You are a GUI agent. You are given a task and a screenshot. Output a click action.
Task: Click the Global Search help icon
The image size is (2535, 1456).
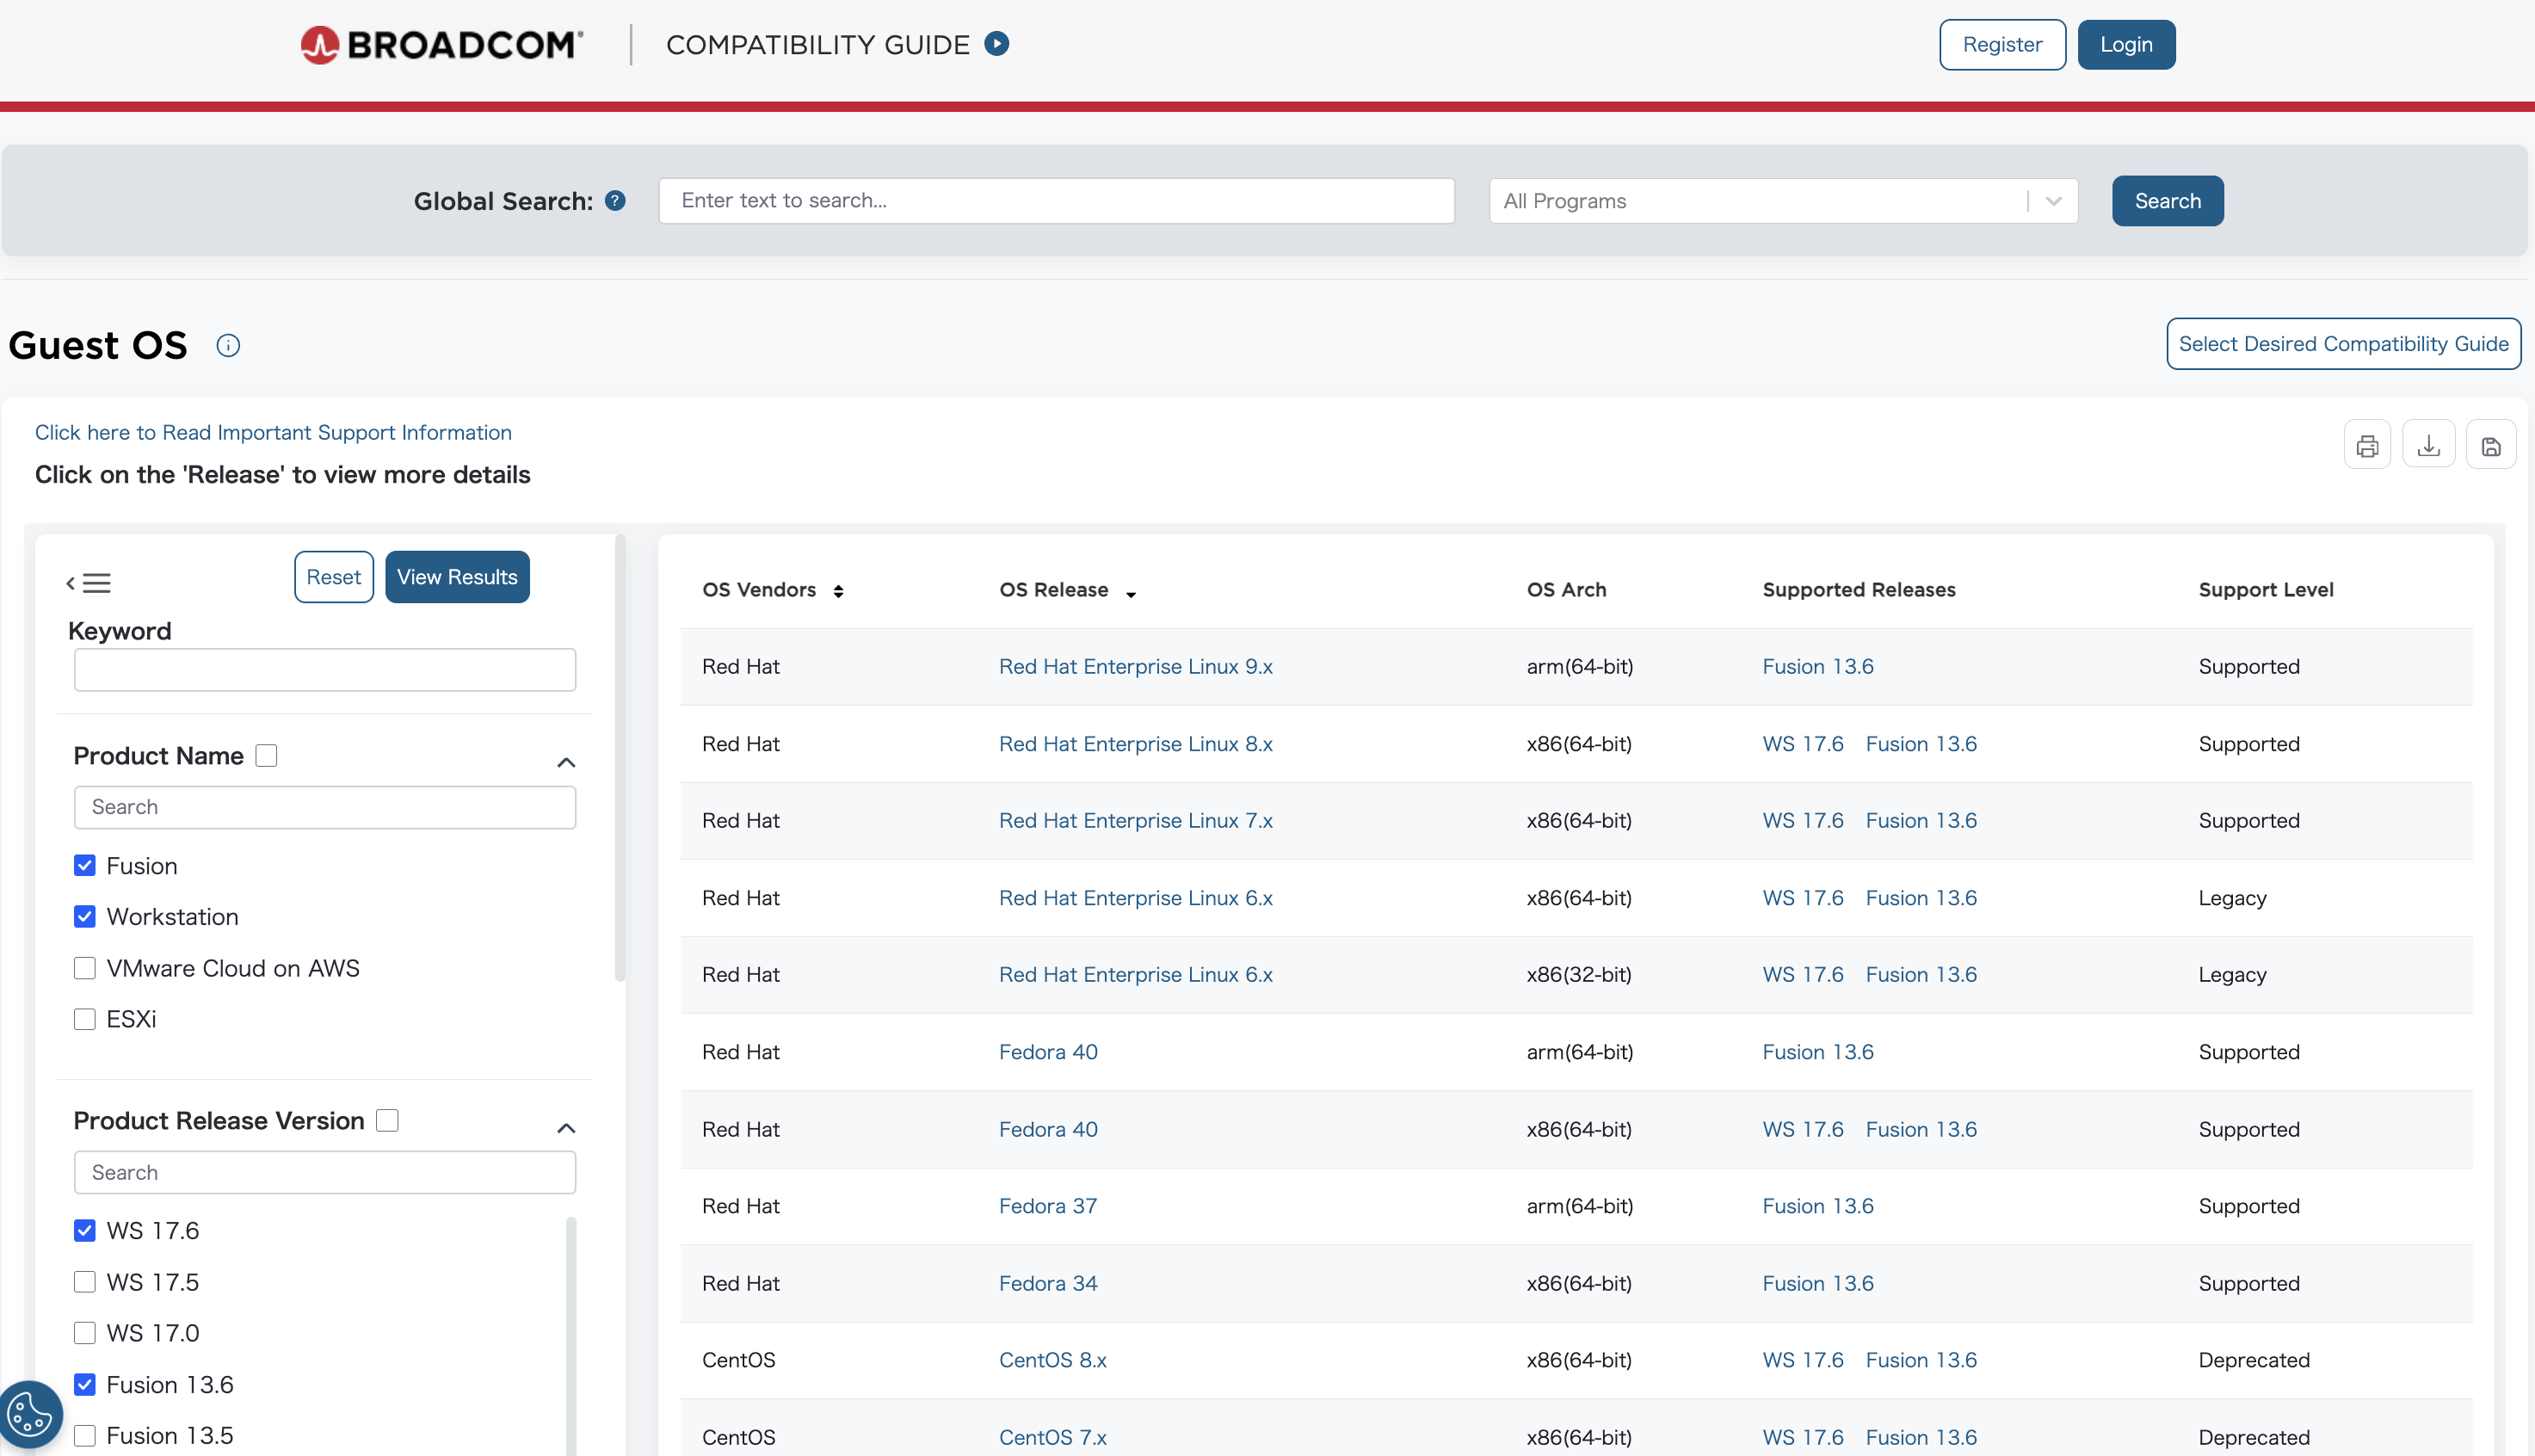614,200
